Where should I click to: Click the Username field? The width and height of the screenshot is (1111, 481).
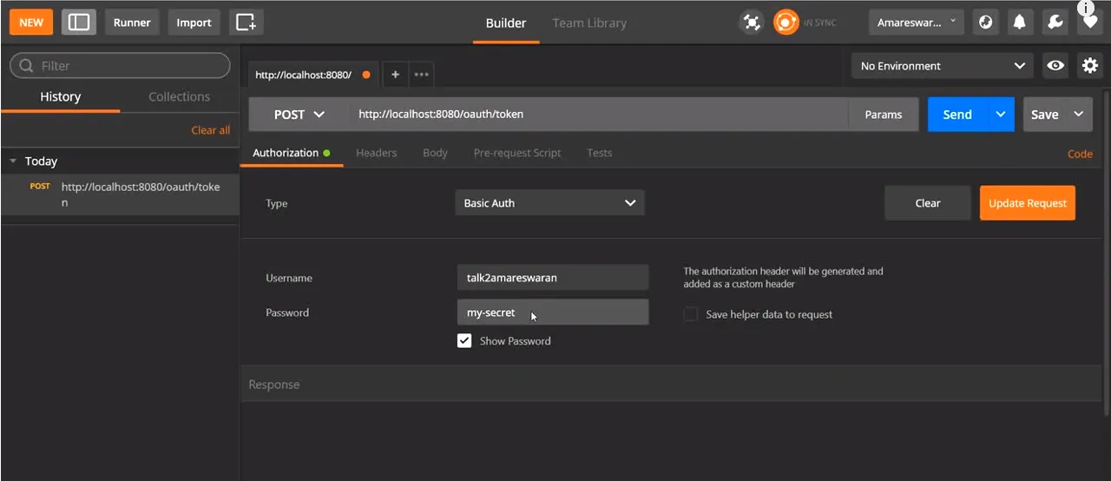(x=553, y=278)
